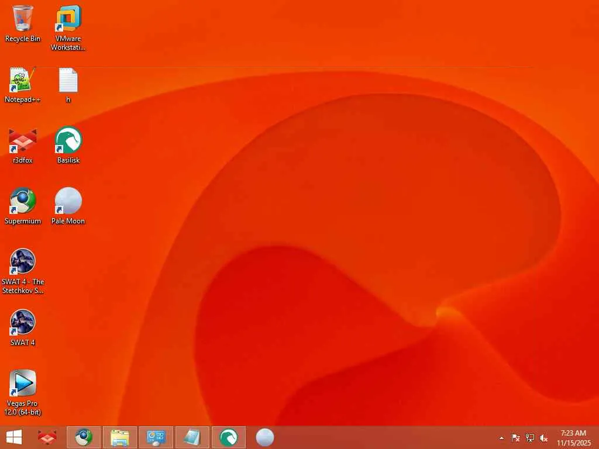Image resolution: width=599 pixels, height=449 pixels.
Task: Click the Notepad++ label text
Action: click(23, 99)
